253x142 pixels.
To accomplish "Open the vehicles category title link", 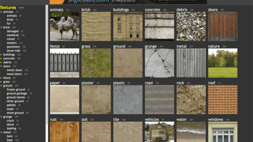I will (152, 120).
